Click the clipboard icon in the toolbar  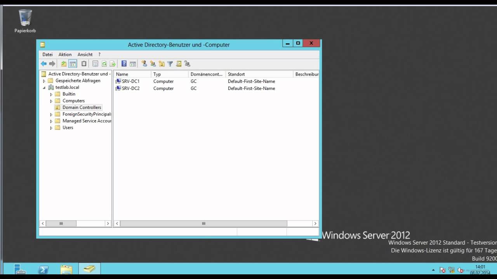(84, 64)
